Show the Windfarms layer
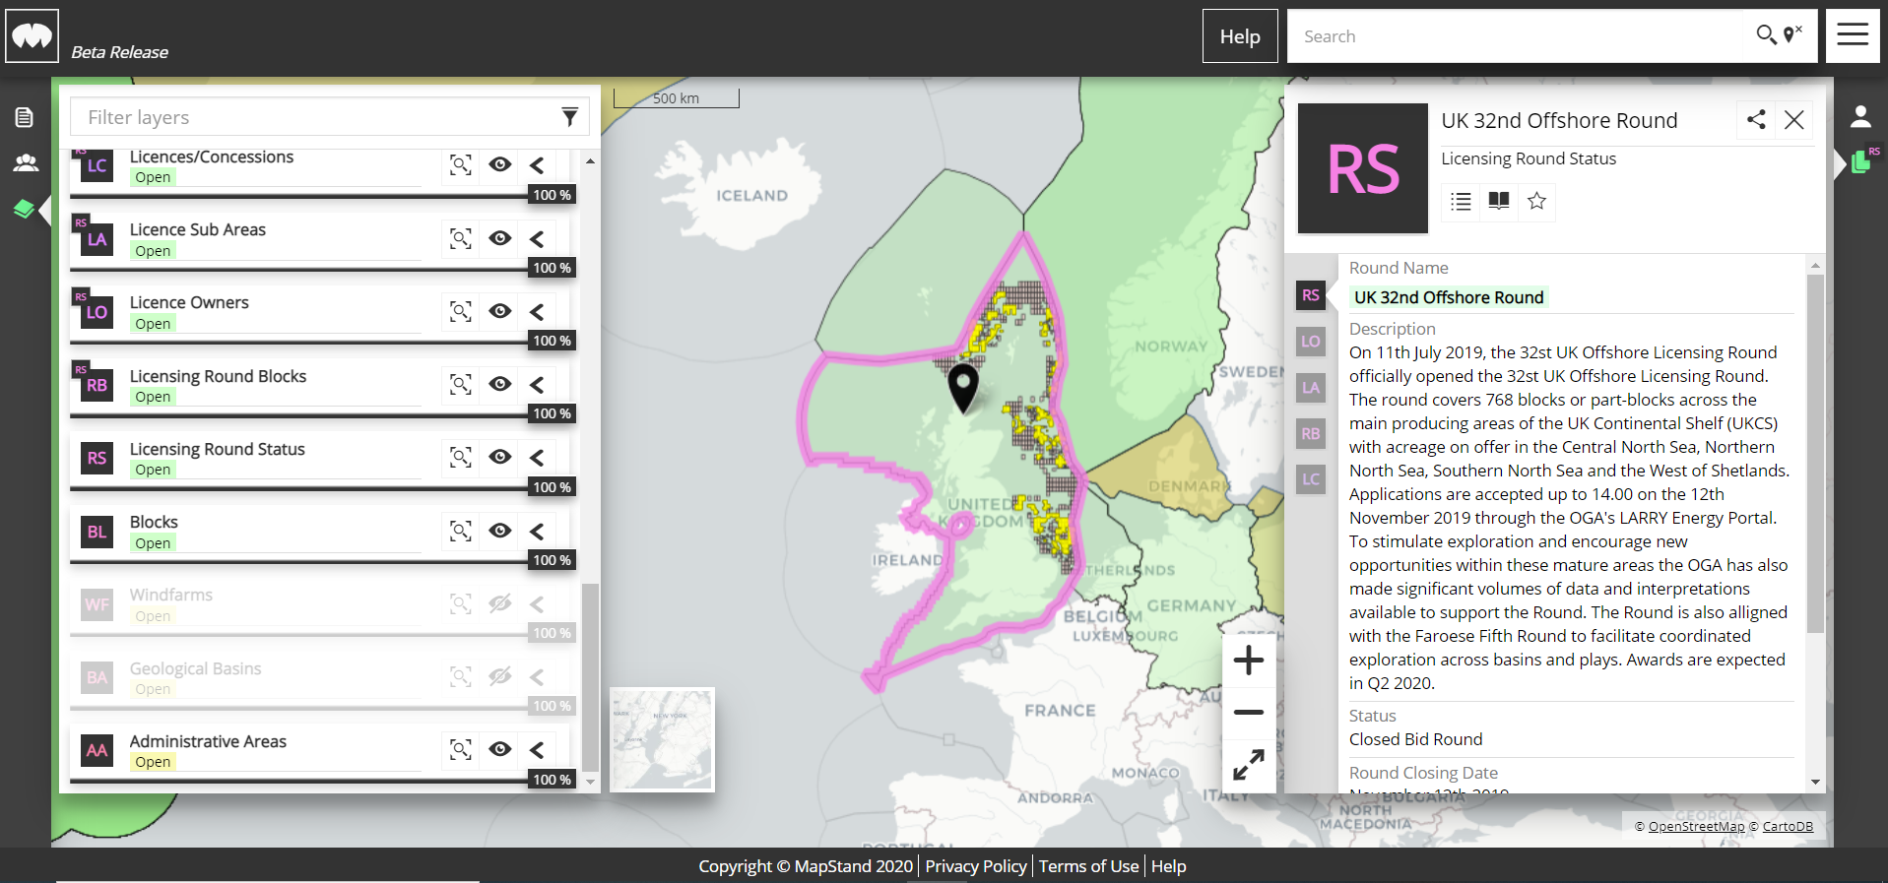Image resolution: width=1888 pixels, height=883 pixels. pos(500,603)
